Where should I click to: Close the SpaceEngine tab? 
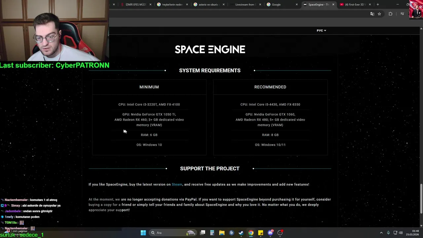333,5
